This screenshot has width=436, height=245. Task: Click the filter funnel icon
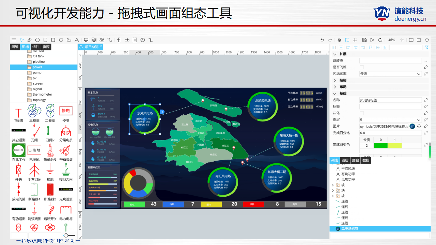pyautogui.click(x=426, y=48)
